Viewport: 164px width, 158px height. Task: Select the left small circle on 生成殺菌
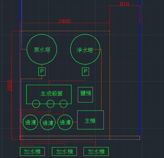tap(36, 104)
